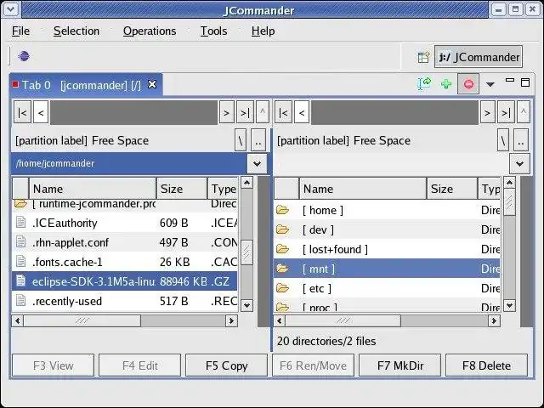Click the left panel ^ up button
Image resolution: width=544 pixels, height=408 pixels.
263,112
